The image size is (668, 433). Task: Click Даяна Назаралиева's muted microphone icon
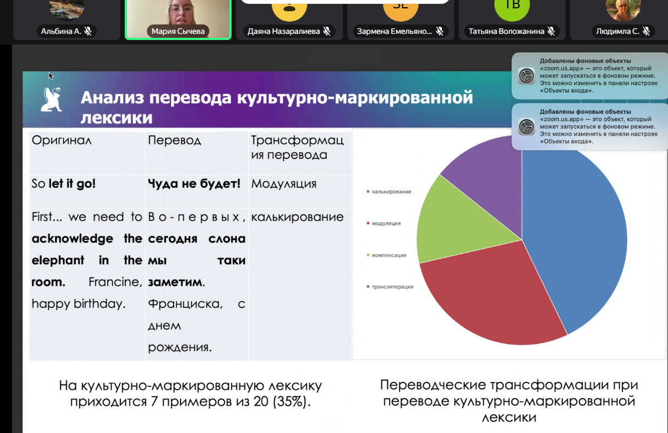click(327, 32)
